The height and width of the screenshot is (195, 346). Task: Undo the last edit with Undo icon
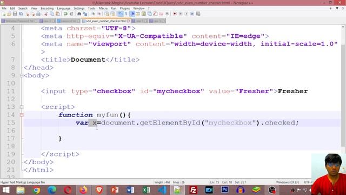[65, 14]
